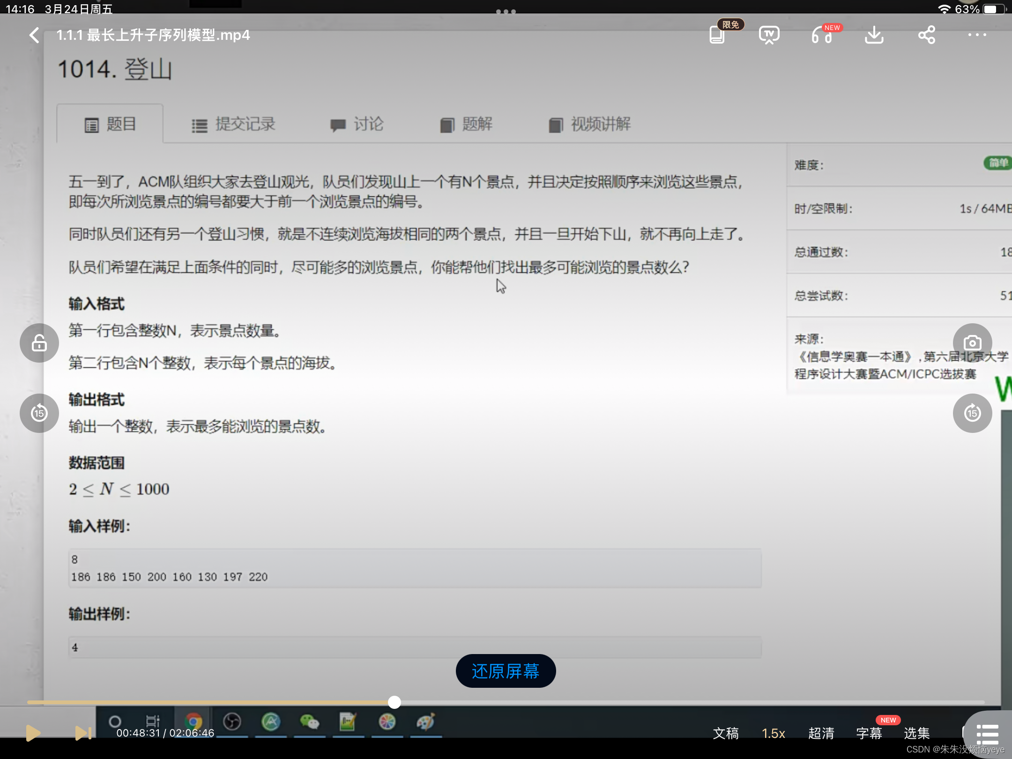Screen dimensions: 1012x759
Task: Open the limited-free document icon in the top bar
Action: pos(717,35)
